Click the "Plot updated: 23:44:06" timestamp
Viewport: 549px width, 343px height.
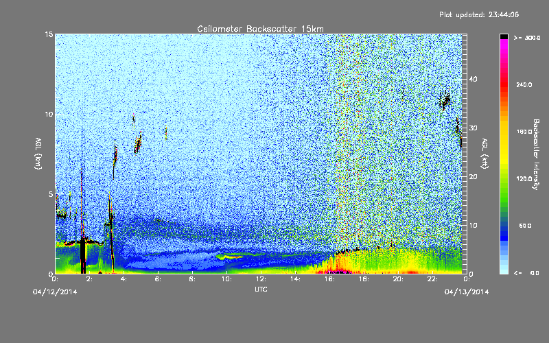(479, 14)
